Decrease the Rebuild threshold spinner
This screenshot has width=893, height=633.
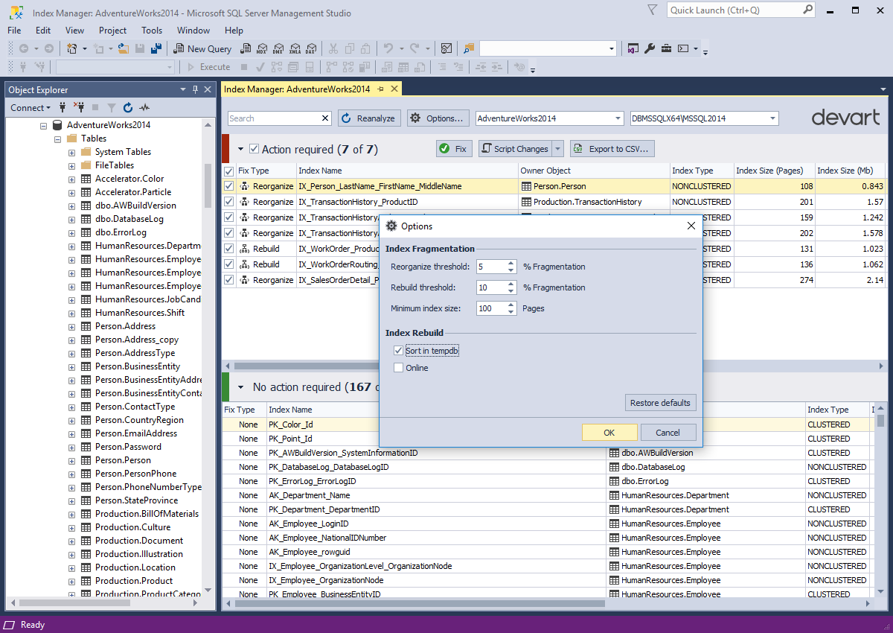click(511, 291)
